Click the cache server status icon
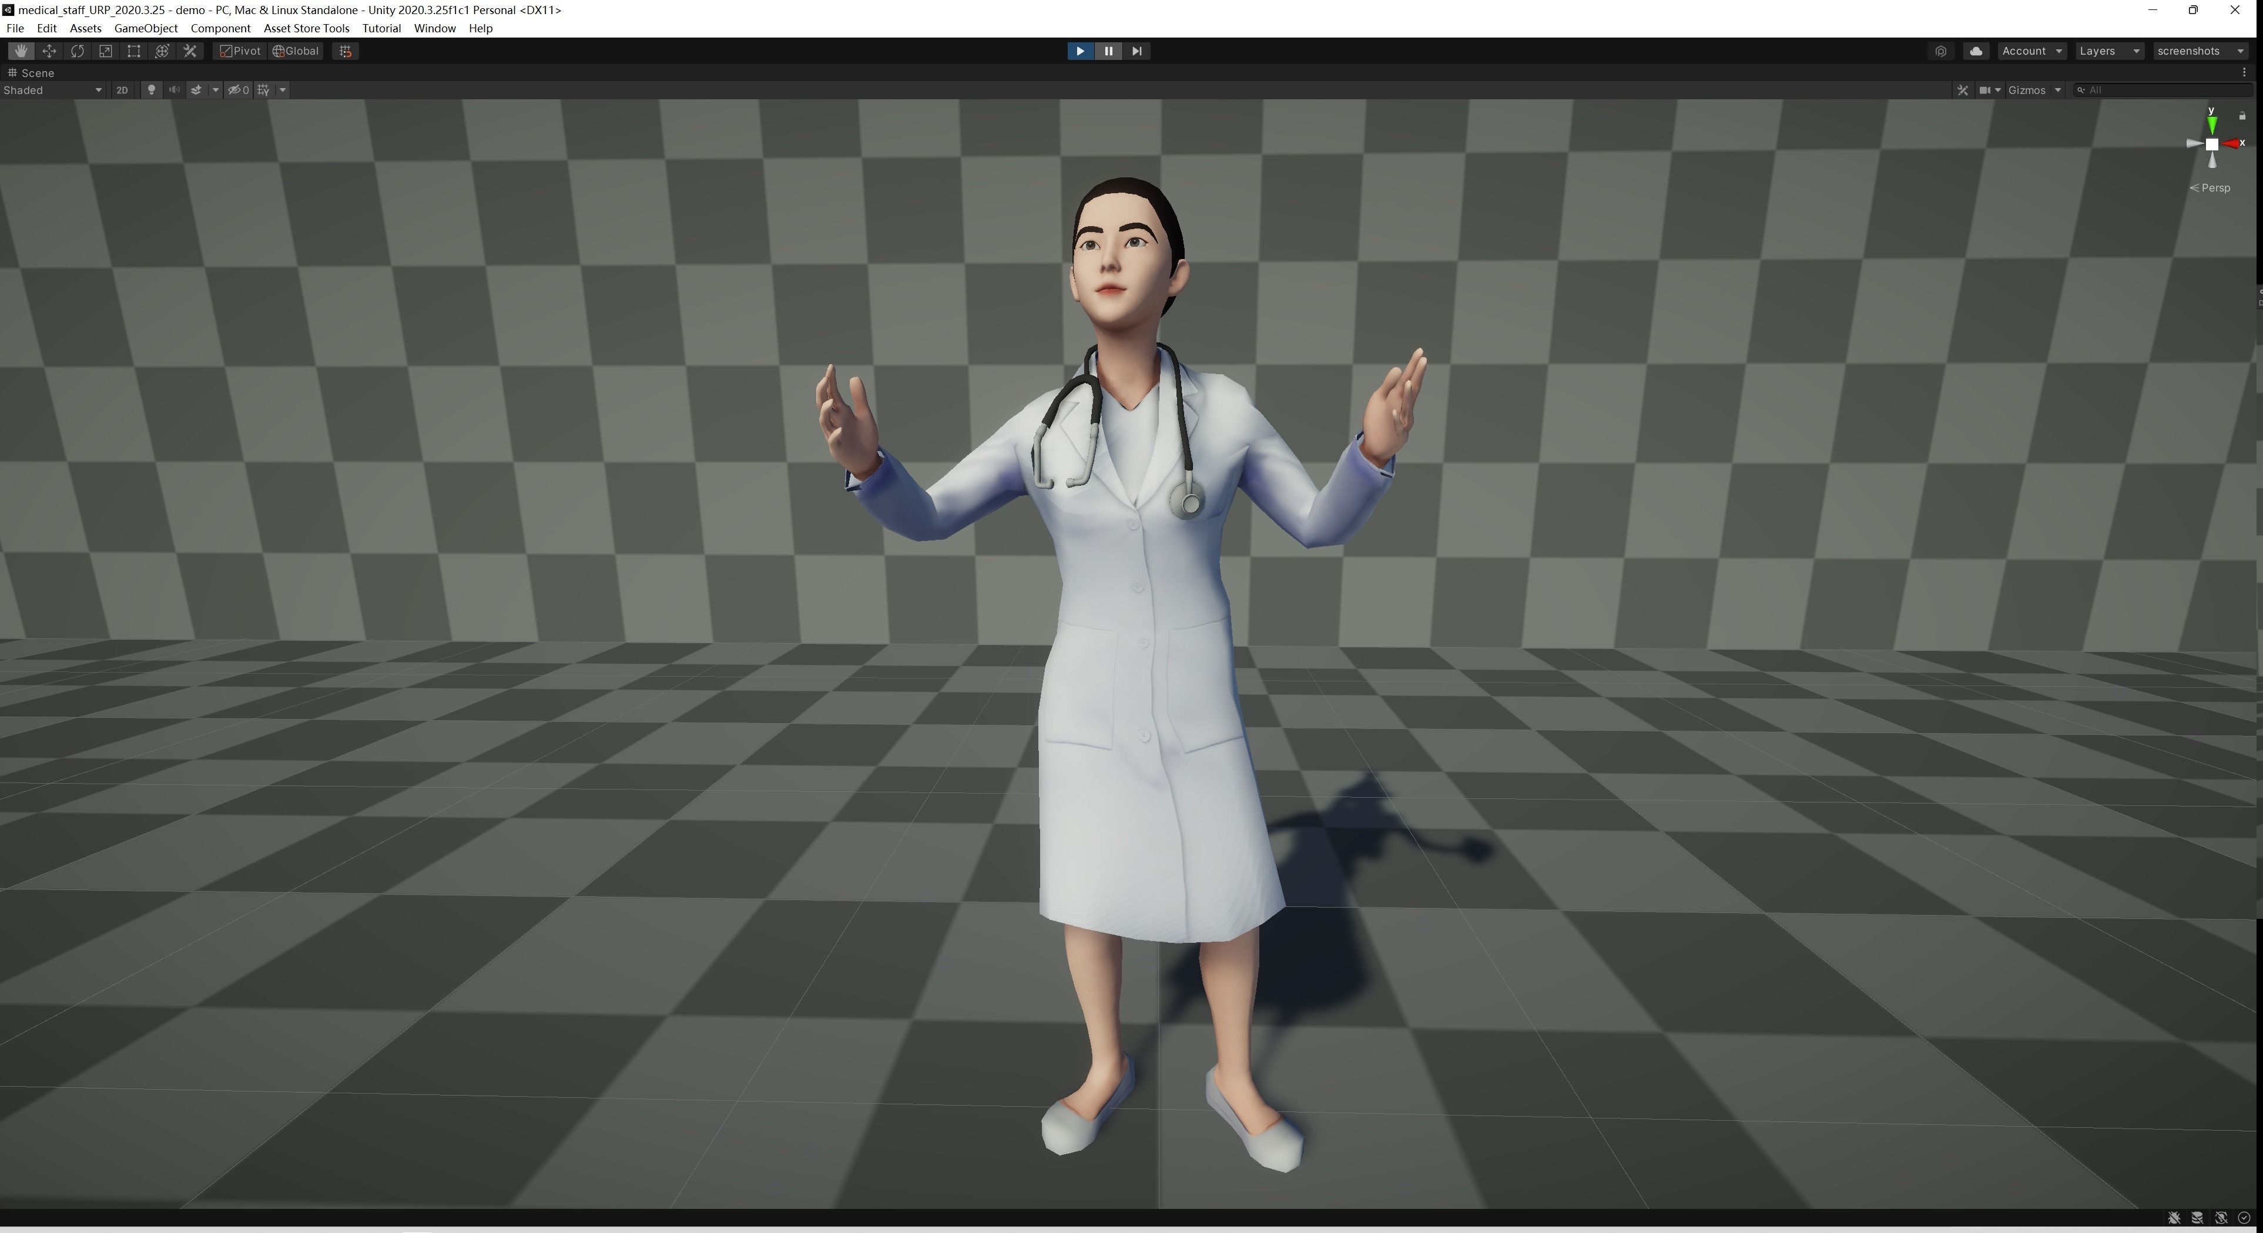Image resolution: width=2263 pixels, height=1233 pixels. tap(2197, 1218)
